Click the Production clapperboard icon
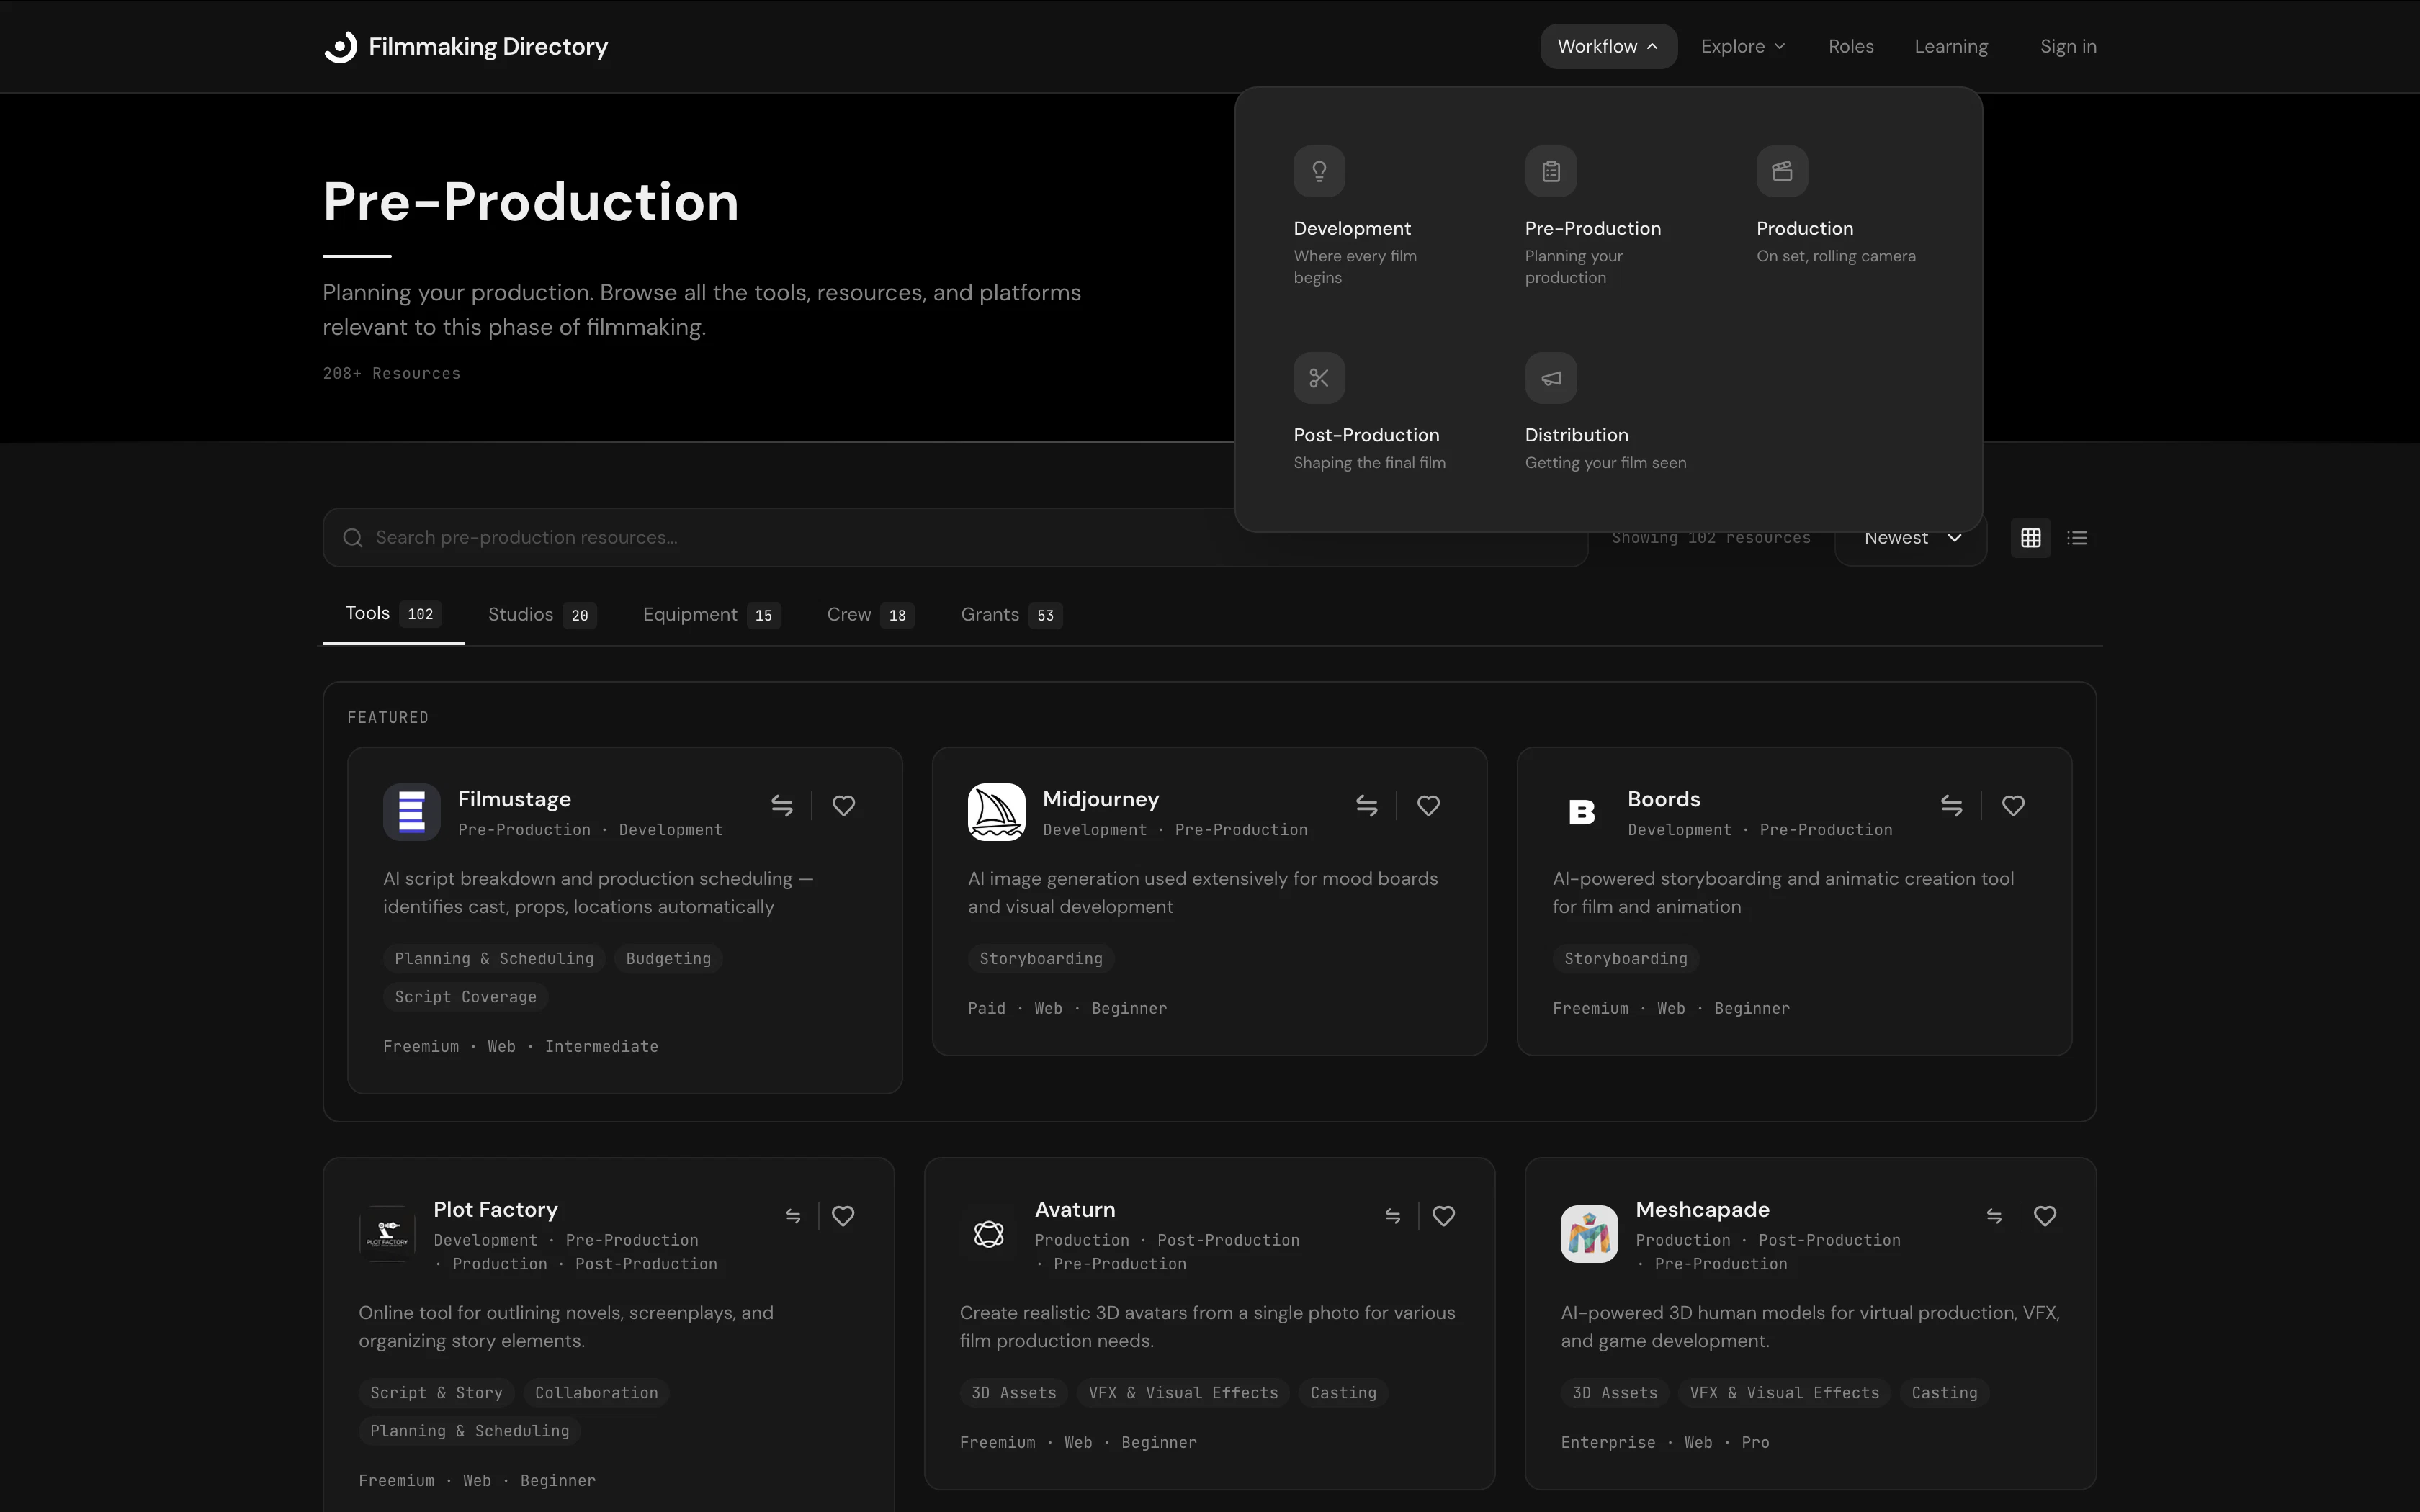Viewport: 2420px width, 1512px height. click(x=1782, y=171)
